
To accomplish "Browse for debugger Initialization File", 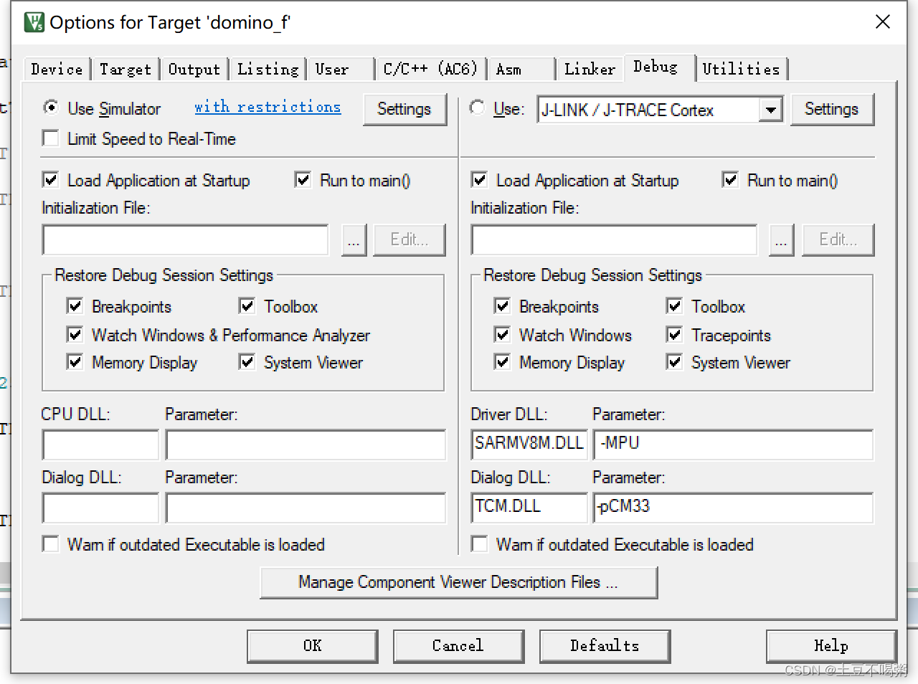I will coord(781,239).
